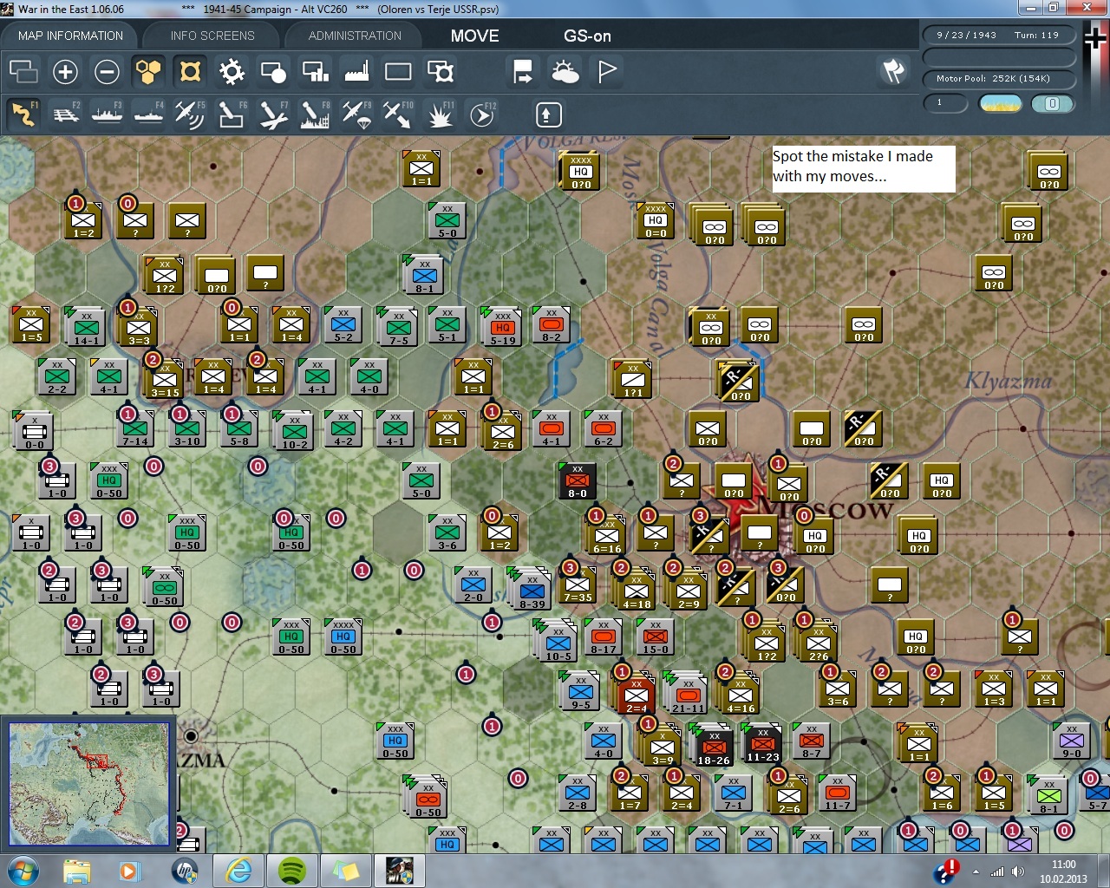Click the overlapping squares with gear icon
1110x888 pixels.
441,72
